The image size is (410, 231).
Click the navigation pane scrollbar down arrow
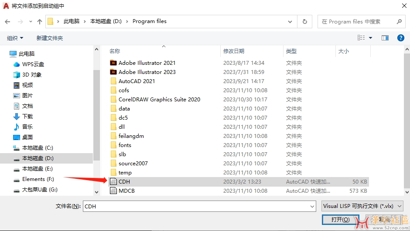coord(96,192)
